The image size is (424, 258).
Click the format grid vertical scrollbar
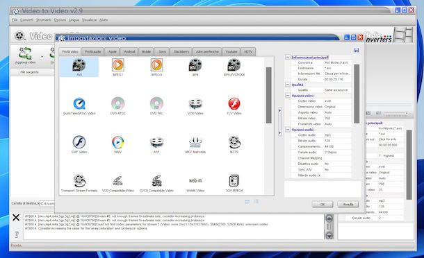[x=268, y=95]
